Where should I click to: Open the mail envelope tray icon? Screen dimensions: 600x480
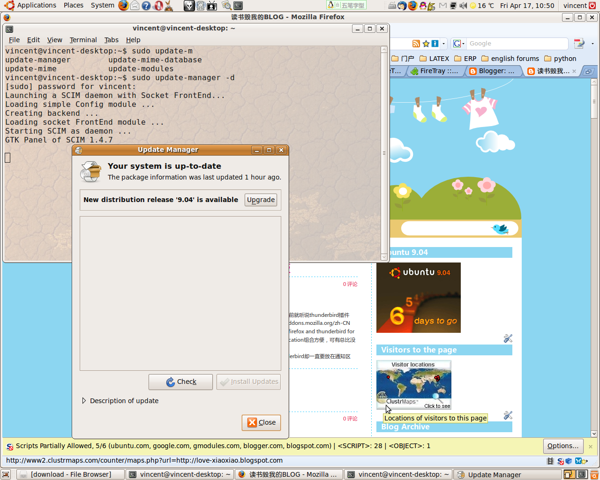pos(443,6)
